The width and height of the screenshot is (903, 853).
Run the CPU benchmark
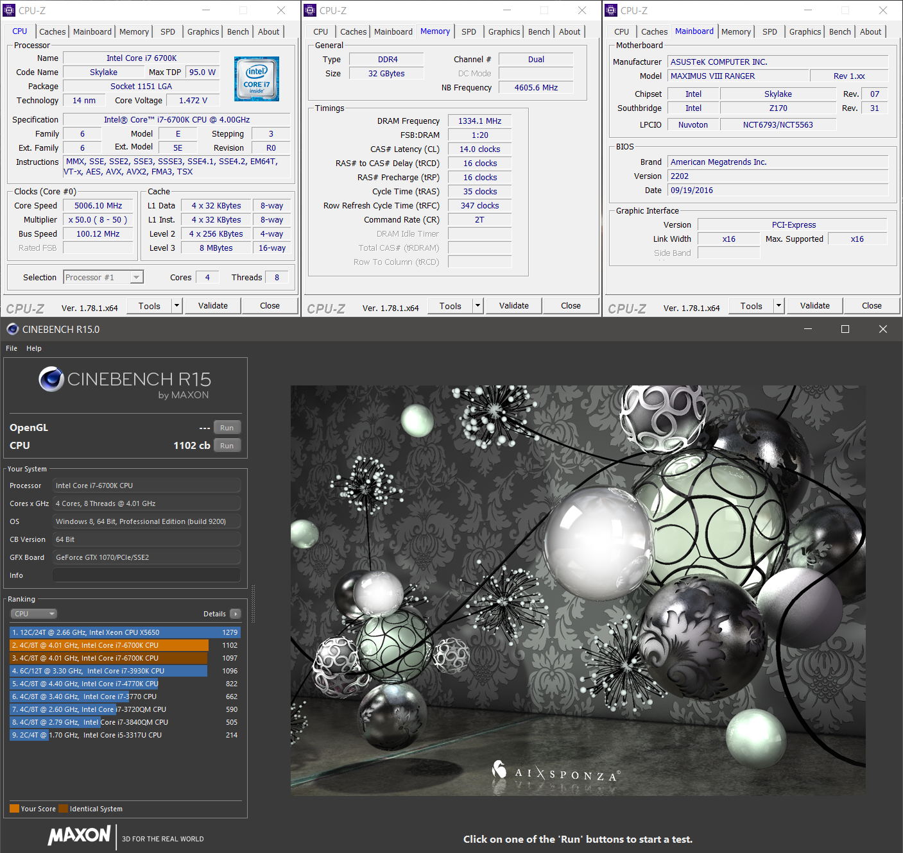tap(227, 446)
